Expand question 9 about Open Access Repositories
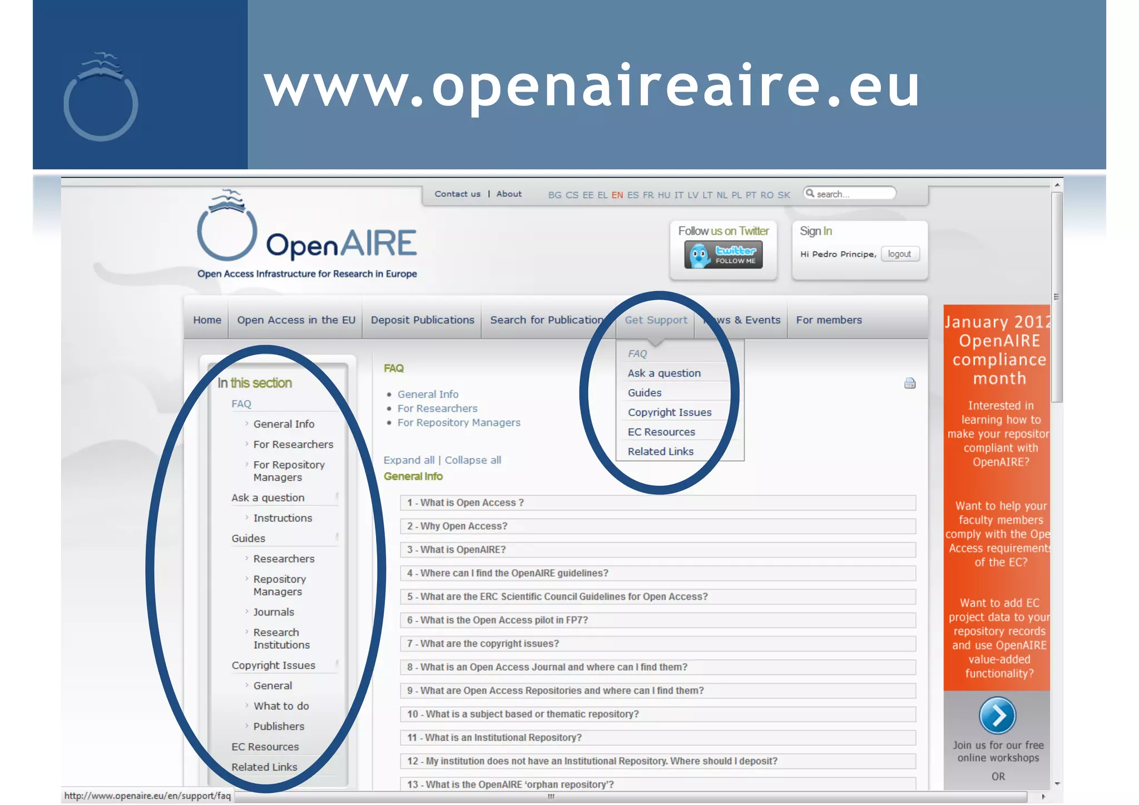Viewport: 1139px width, 805px height. (x=658, y=690)
